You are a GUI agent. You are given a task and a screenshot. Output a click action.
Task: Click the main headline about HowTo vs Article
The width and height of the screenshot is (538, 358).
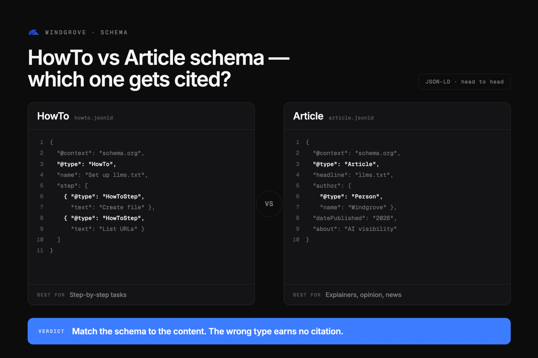[x=159, y=68]
